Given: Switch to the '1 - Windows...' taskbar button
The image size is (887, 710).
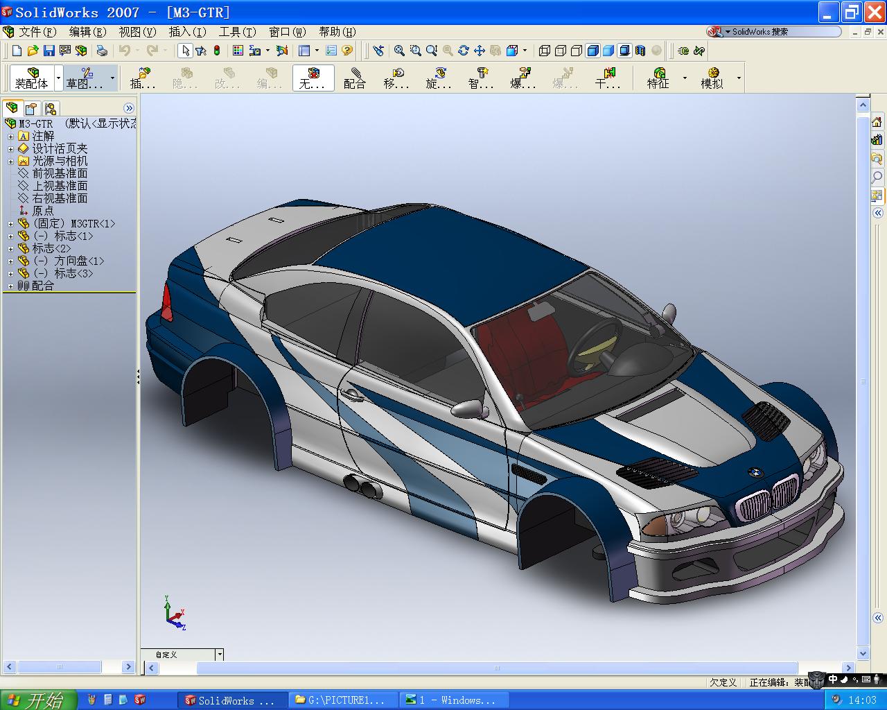Looking at the screenshot, I should (455, 700).
